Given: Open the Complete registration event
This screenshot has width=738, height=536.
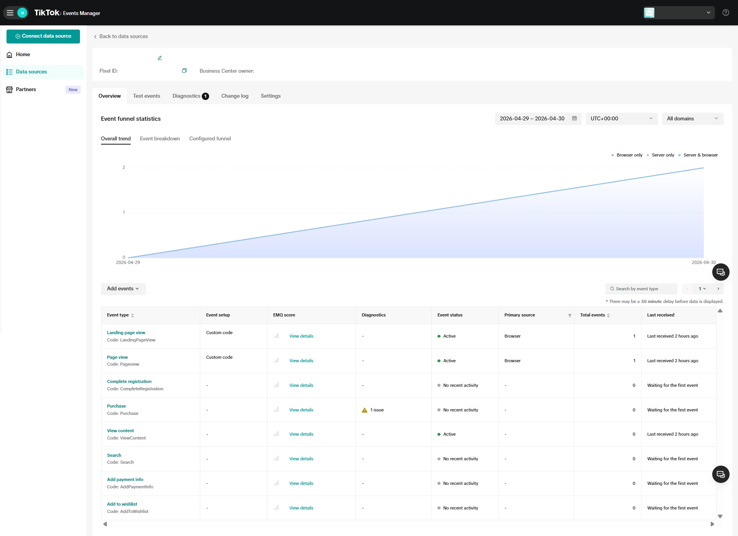Looking at the screenshot, I should [129, 382].
